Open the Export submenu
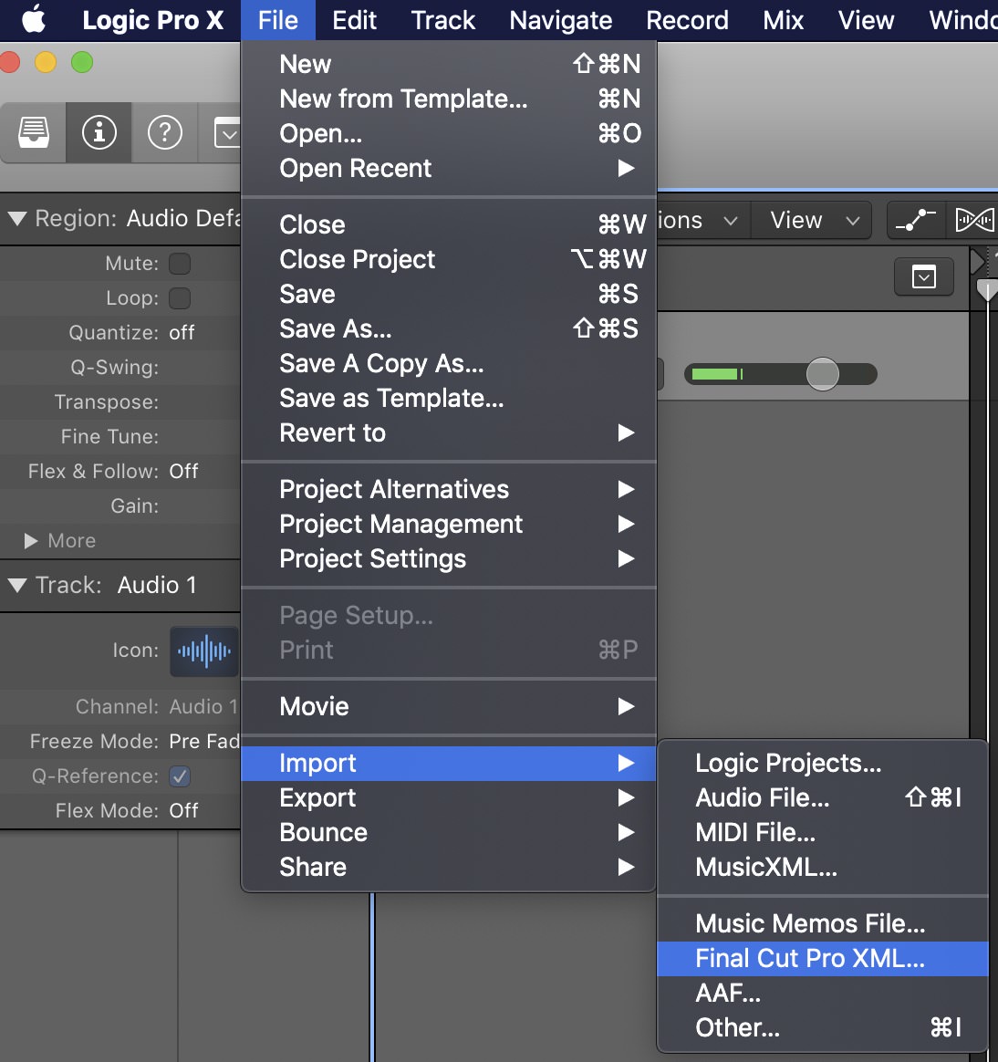Image resolution: width=998 pixels, height=1062 pixels. tap(317, 797)
